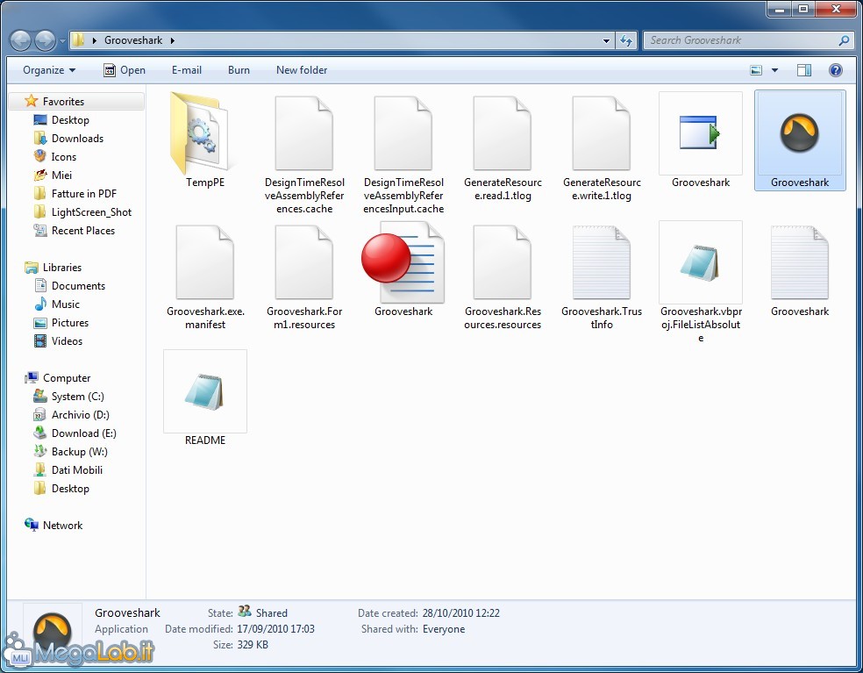Open the TempPE folder
Viewport: 863px width, 673px height.
204,140
